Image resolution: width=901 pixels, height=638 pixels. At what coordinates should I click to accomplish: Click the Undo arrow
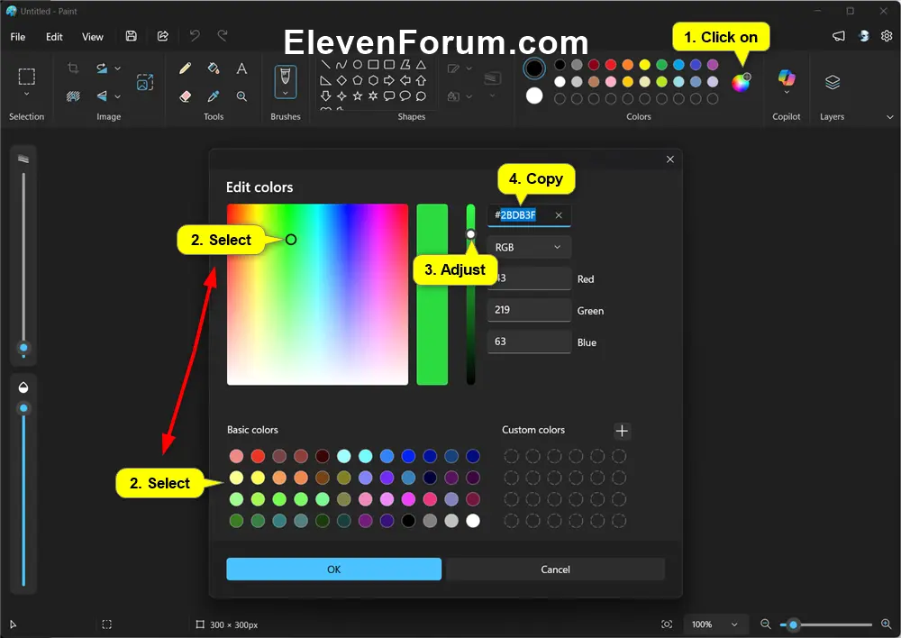(x=195, y=36)
